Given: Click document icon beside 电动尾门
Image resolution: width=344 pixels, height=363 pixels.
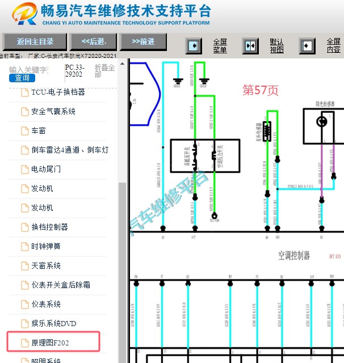Looking at the screenshot, I should coord(25,170).
